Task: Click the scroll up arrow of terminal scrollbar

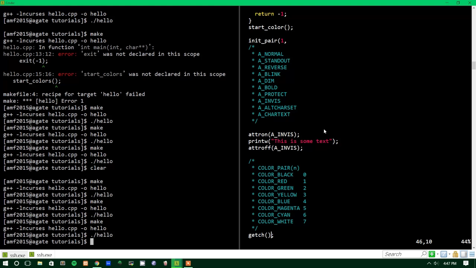Action: (x=473, y=9)
